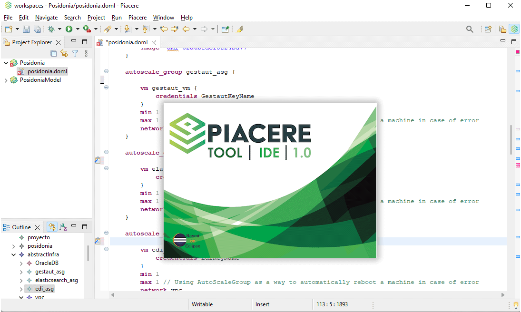Launch the green Run button

(x=69, y=29)
